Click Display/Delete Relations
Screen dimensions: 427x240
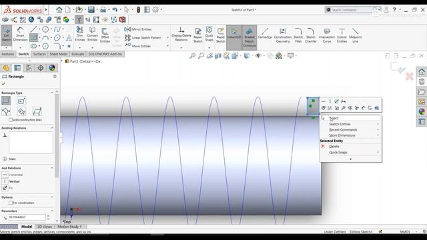pos(181,34)
